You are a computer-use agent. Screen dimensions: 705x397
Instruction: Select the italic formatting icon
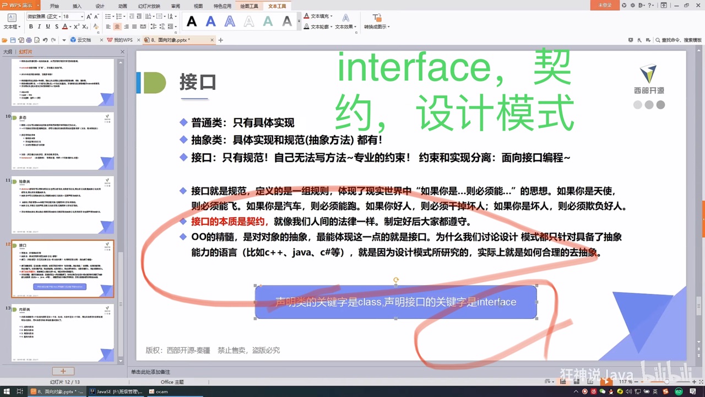[x=40, y=26]
